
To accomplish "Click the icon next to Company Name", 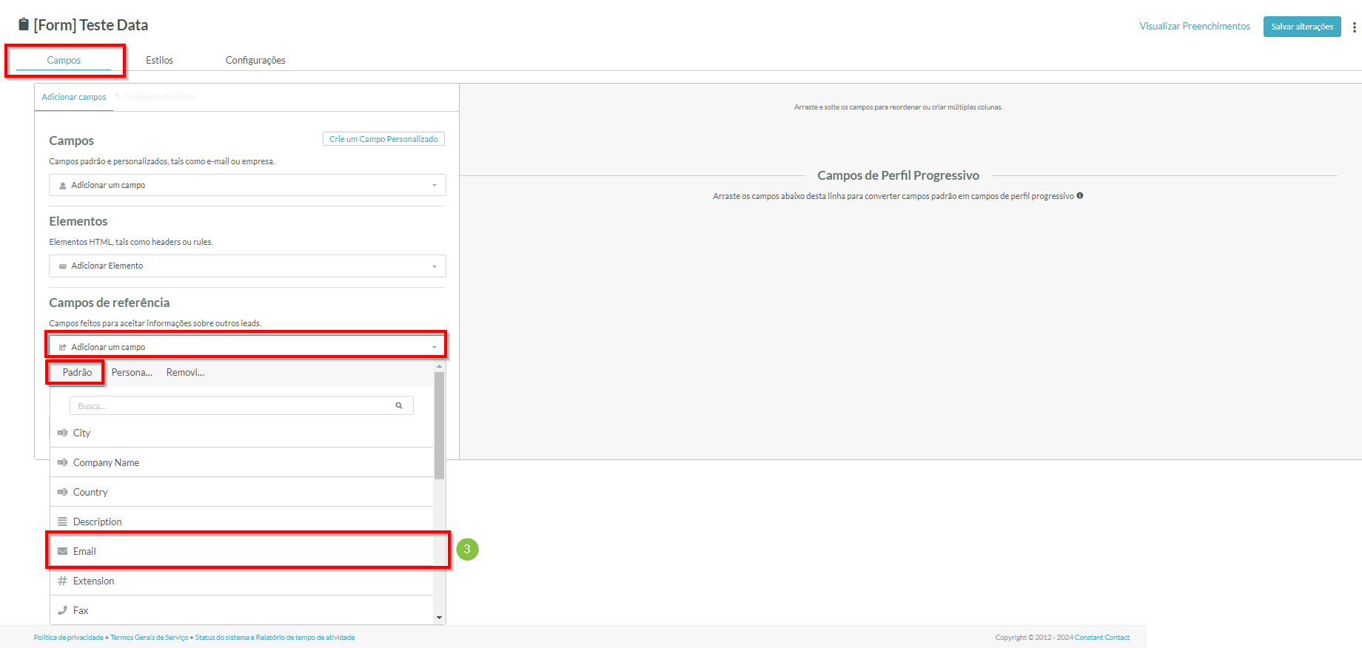I will tap(63, 462).
